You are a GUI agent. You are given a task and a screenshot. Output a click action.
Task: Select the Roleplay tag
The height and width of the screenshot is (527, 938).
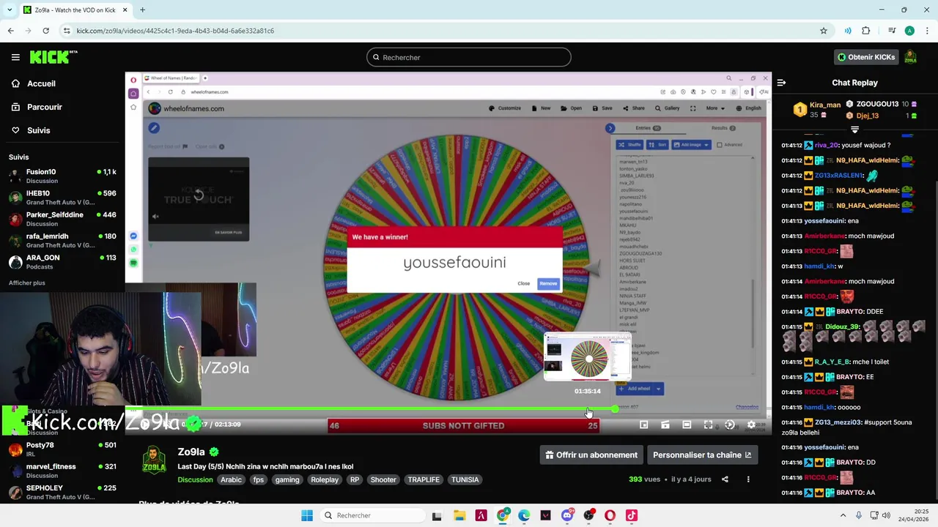click(x=325, y=479)
